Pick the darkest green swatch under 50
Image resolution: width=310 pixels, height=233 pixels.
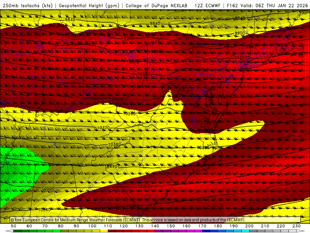(17, 231)
